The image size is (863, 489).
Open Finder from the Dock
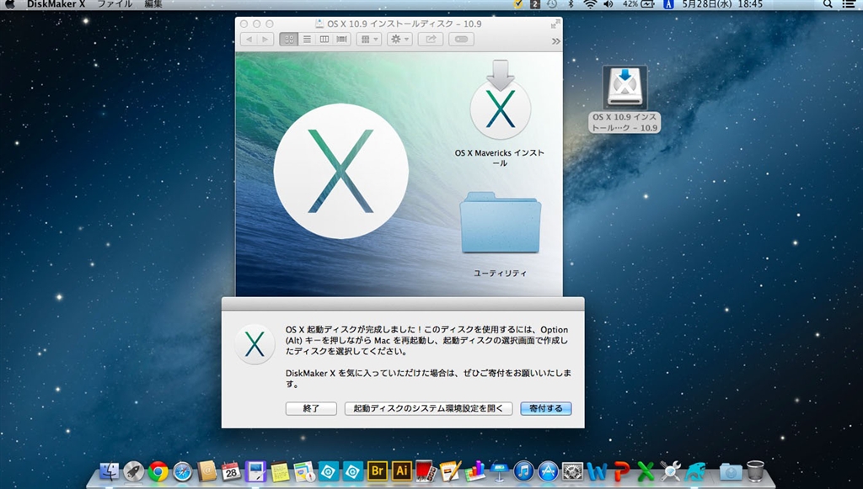coord(110,471)
